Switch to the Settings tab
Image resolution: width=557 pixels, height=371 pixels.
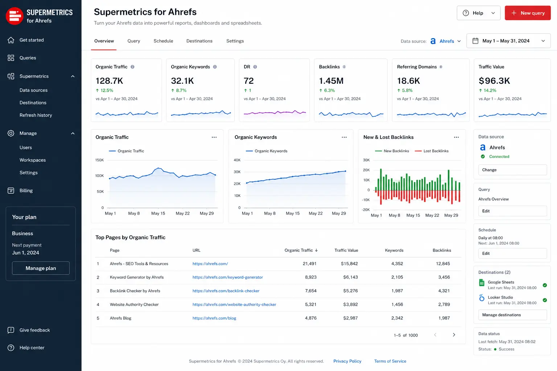tap(235, 41)
